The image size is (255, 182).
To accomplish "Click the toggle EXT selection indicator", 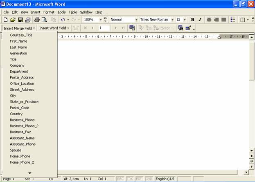I will coord(139,179).
